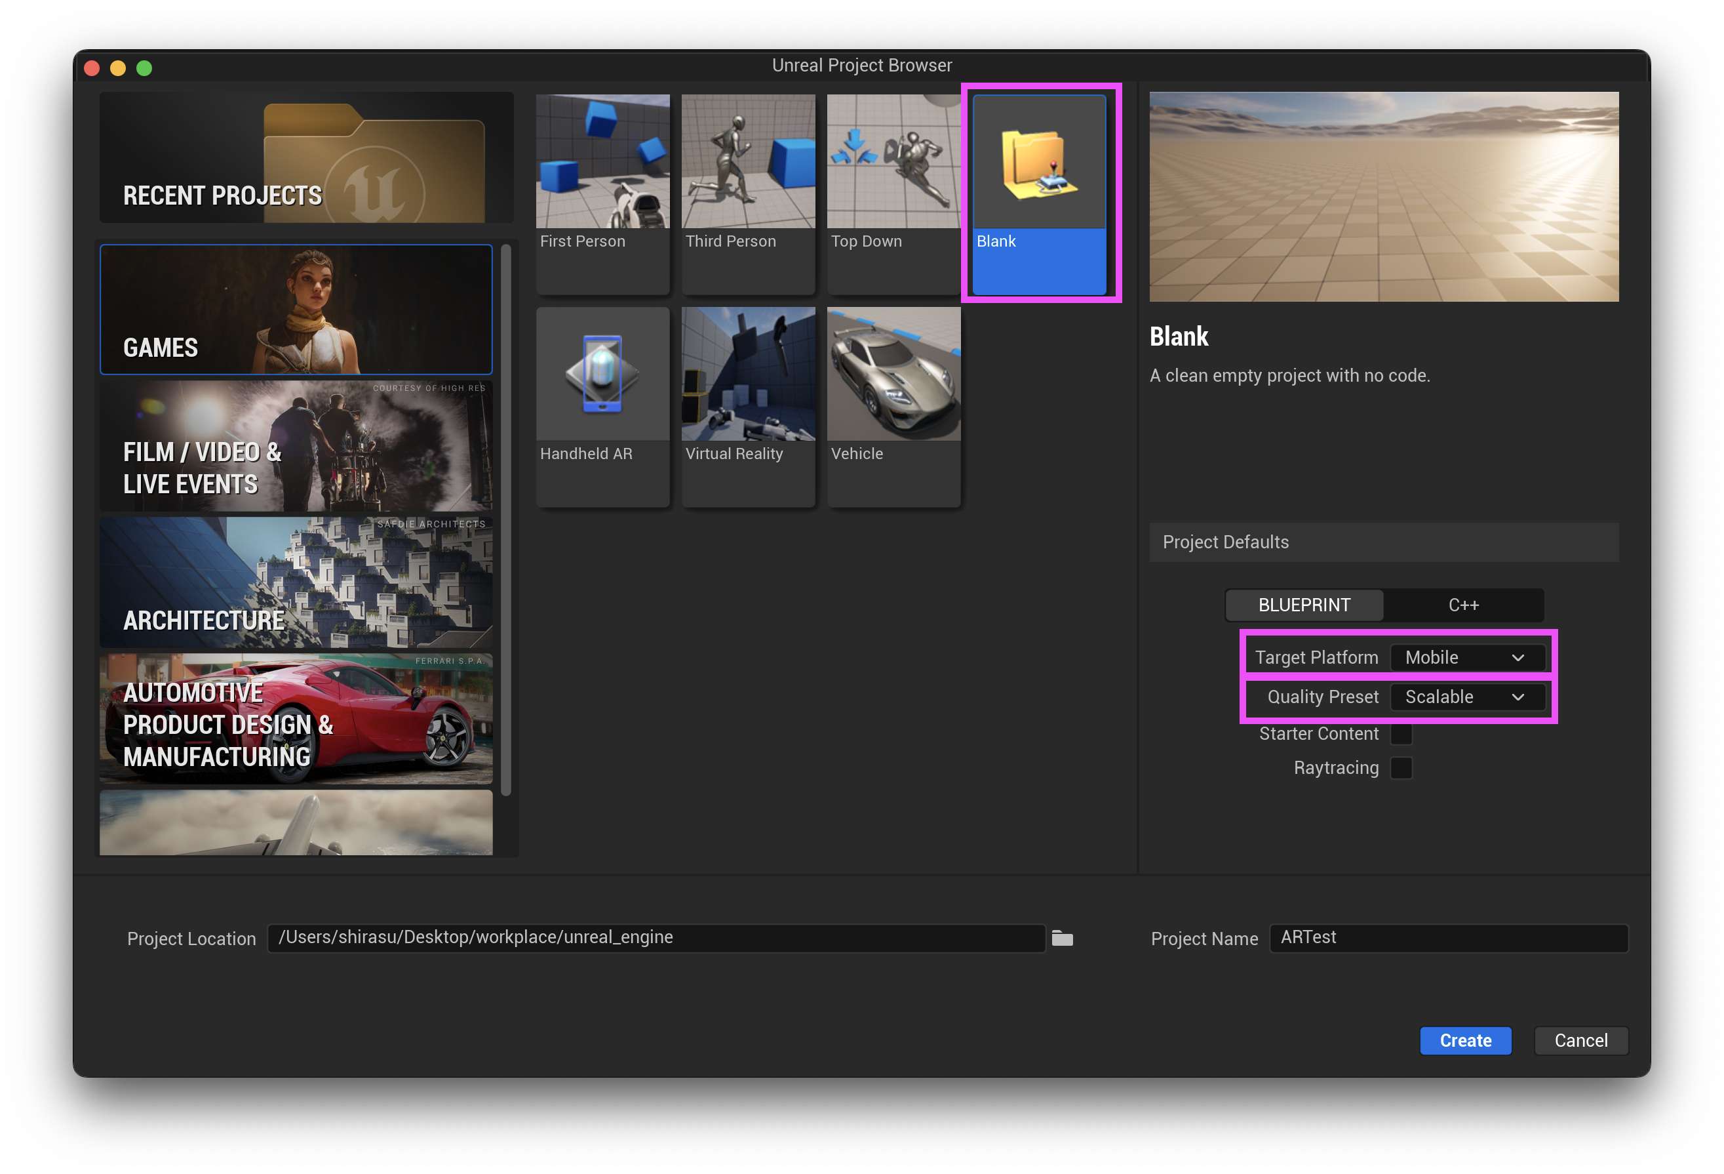Switch project type to C++
Image resolution: width=1724 pixels, height=1174 pixels.
pyautogui.click(x=1463, y=605)
